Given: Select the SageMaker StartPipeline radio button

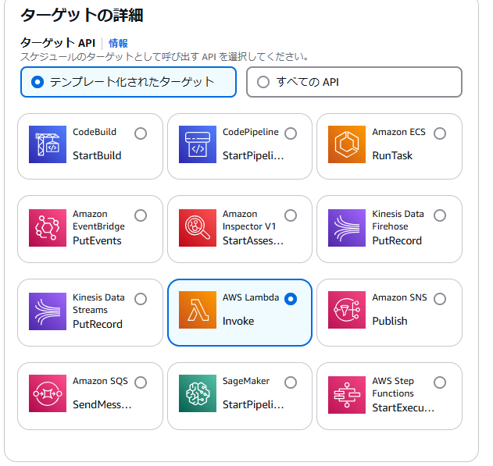Looking at the screenshot, I should 291,382.
